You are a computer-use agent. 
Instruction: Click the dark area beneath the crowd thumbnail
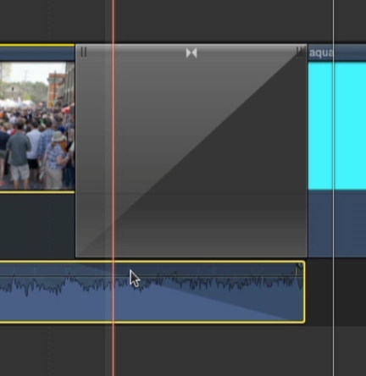coord(37,225)
